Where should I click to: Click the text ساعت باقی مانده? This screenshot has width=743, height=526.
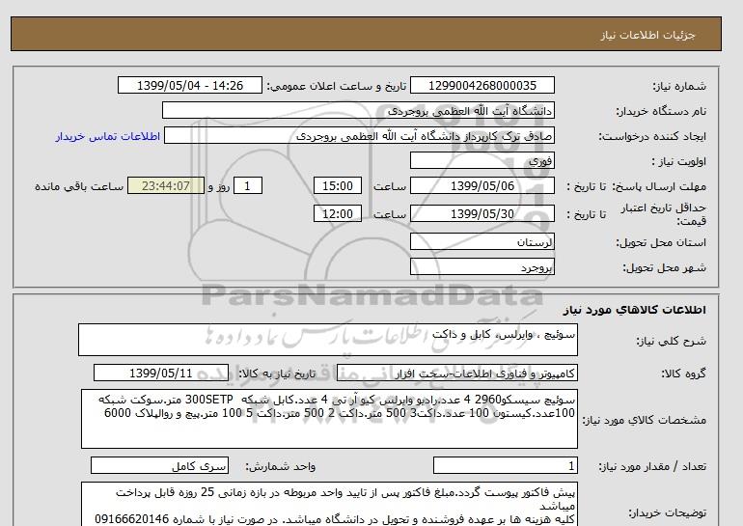click(x=79, y=186)
